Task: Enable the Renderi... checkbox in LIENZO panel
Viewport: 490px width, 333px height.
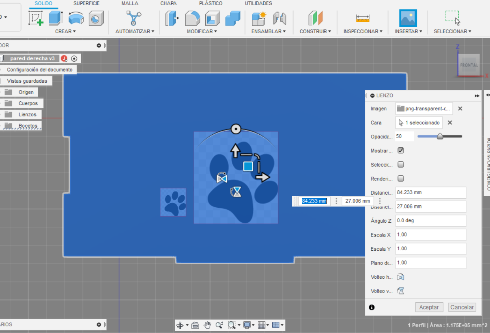Action: (401, 178)
